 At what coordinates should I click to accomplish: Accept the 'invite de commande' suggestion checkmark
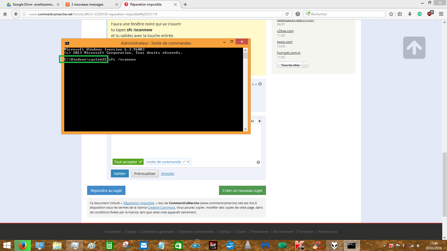[184, 162]
